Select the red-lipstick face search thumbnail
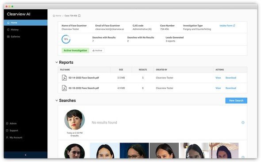Image resolution: width=261 pixels, height=162 pixels. pos(75,120)
